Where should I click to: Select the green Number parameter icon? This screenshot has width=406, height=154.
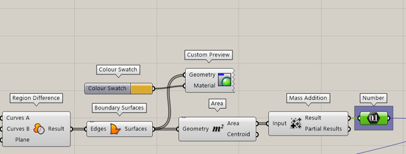click(x=374, y=118)
